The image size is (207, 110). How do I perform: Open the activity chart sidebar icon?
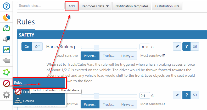coord(6,50)
